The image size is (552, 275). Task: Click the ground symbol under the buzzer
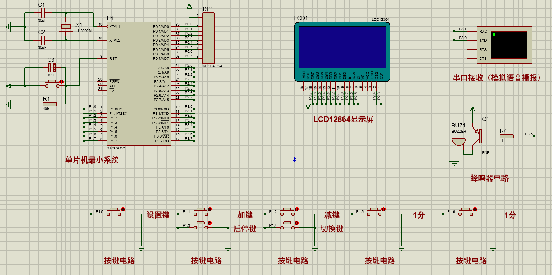coord(454,163)
